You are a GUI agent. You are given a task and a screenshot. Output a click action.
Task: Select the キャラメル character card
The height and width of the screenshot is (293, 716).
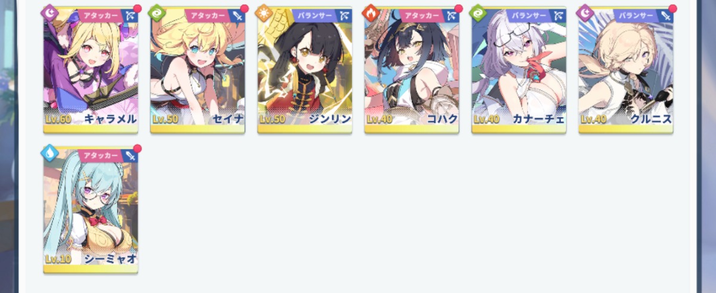pyautogui.click(x=91, y=70)
